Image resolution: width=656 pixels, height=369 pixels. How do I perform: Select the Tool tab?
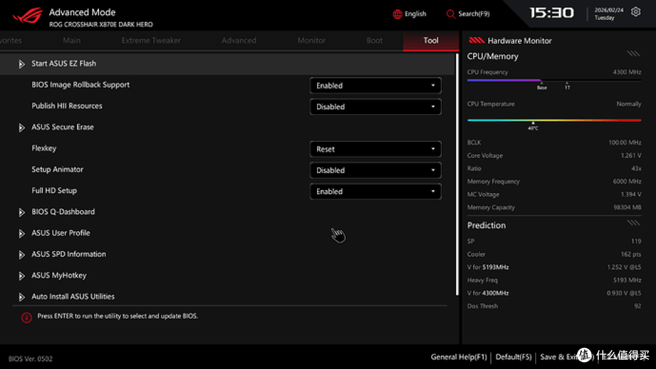(x=431, y=41)
